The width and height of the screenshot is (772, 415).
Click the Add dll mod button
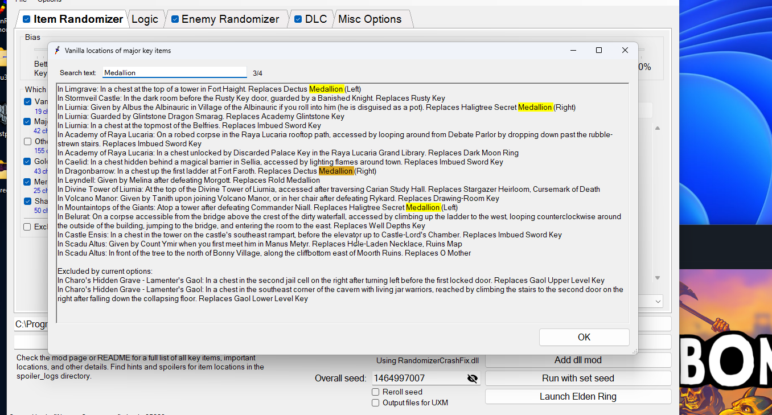(x=578, y=360)
